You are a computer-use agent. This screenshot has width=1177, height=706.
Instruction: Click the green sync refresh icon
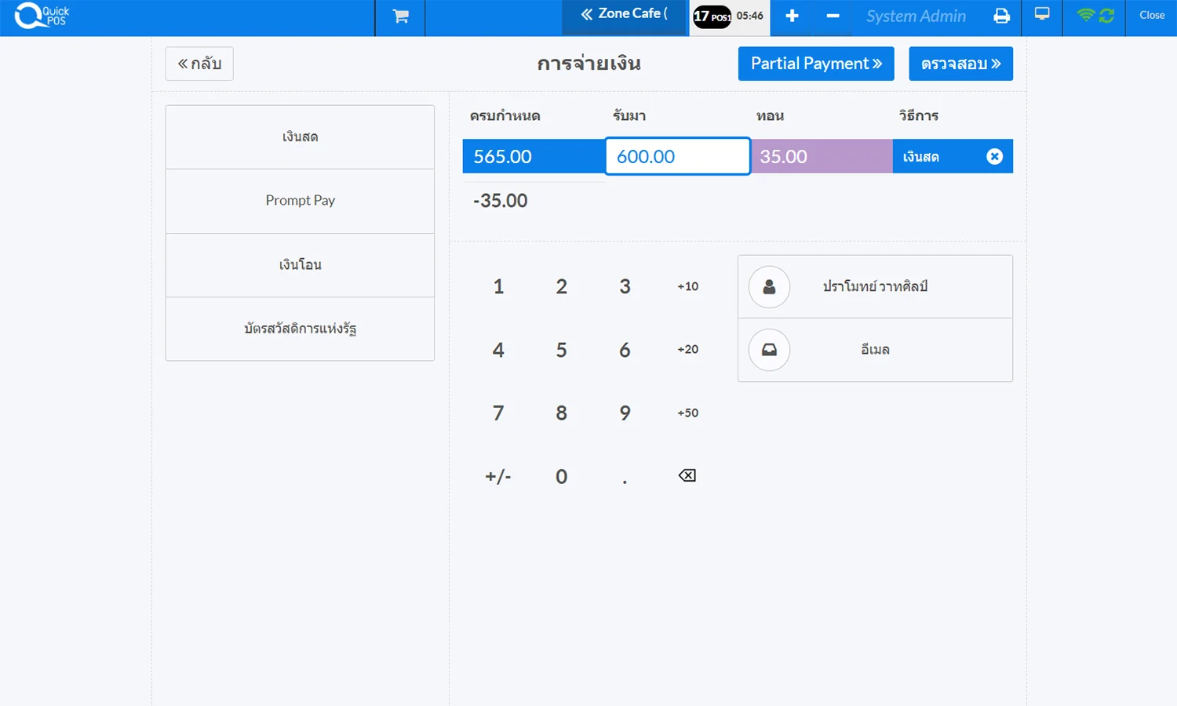point(1107,16)
